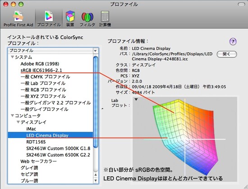
Task: Click the 名前 value LED Cinema Display
Action: (151, 48)
